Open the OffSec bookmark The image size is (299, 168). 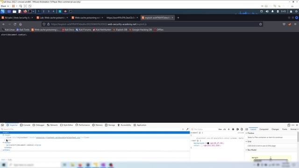159,30
